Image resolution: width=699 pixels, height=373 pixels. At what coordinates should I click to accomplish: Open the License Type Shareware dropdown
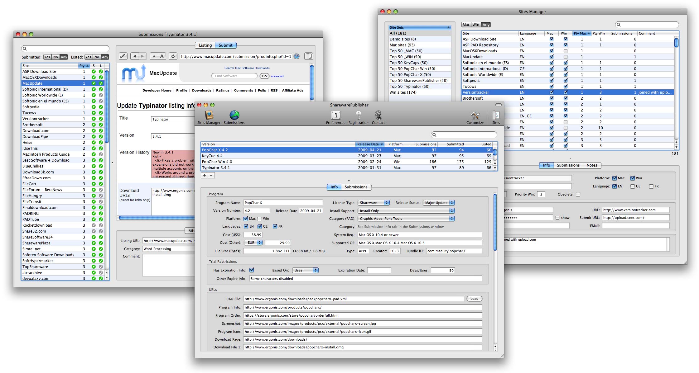pyautogui.click(x=373, y=202)
